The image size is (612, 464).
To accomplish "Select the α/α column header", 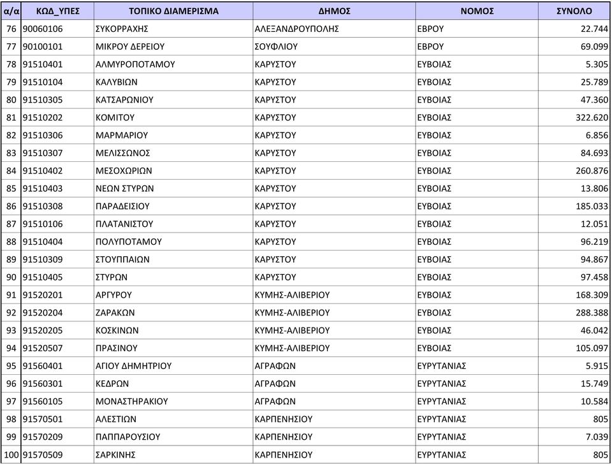I will pos(11,11).
